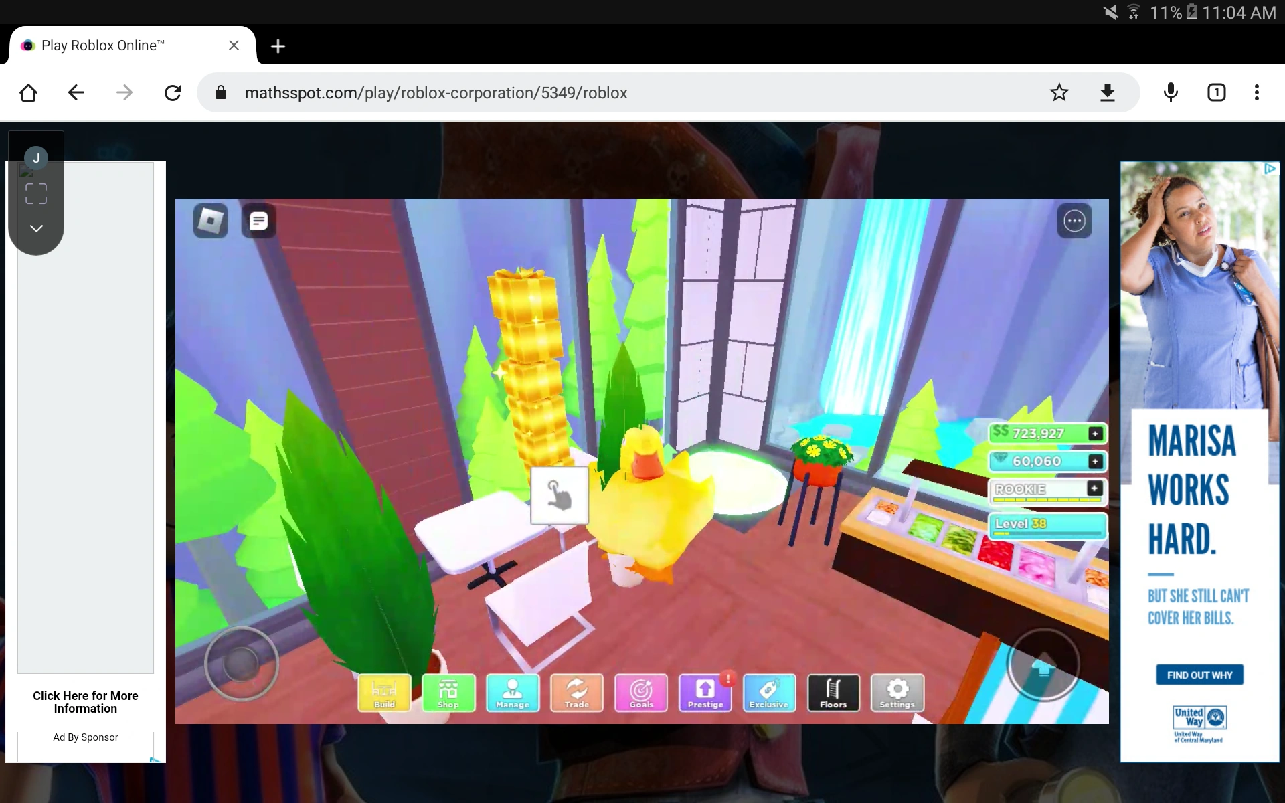Viewport: 1285px width, 803px height.
Task: Add more cash with plus button
Action: pos(1095,434)
